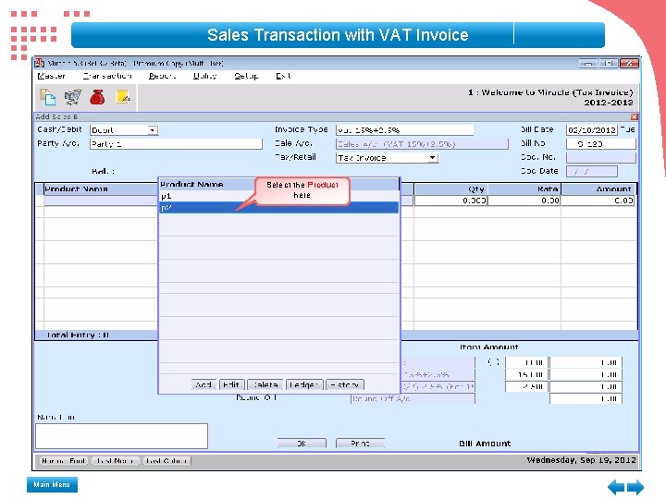
Task: Click Edit button in product popup
Action: point(231,384)
